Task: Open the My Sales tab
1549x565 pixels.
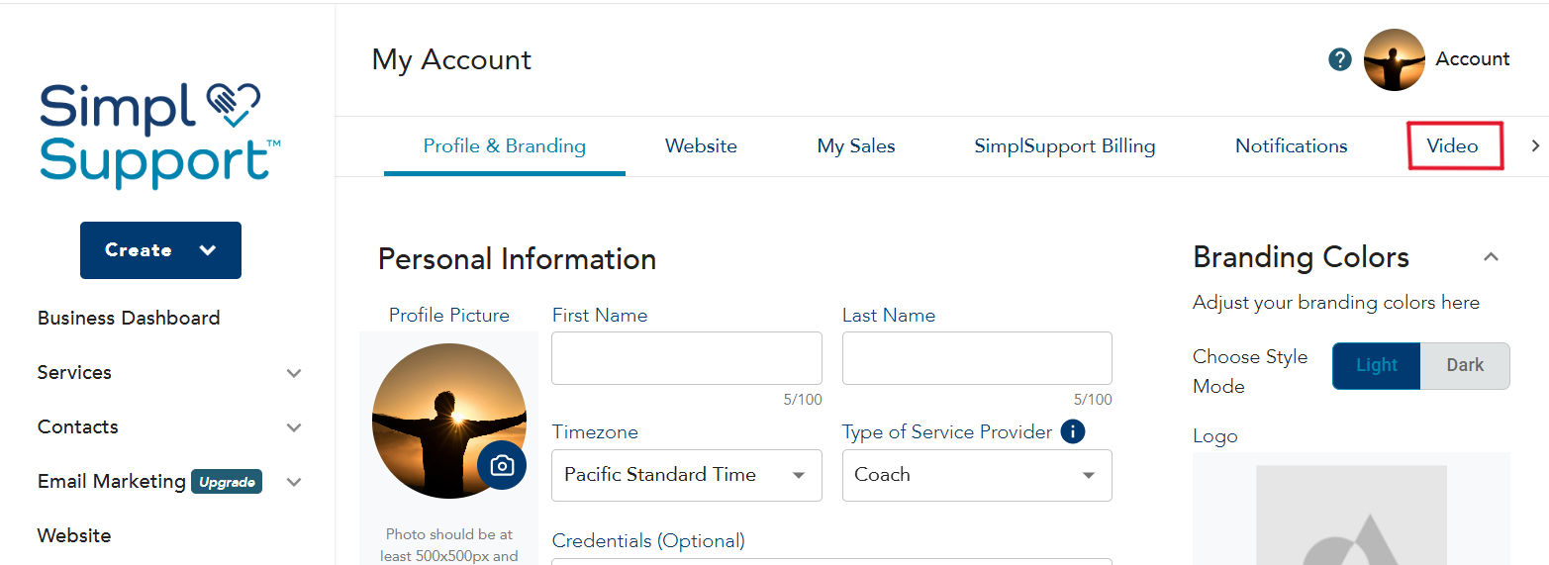Action: (x=856, y=146)
